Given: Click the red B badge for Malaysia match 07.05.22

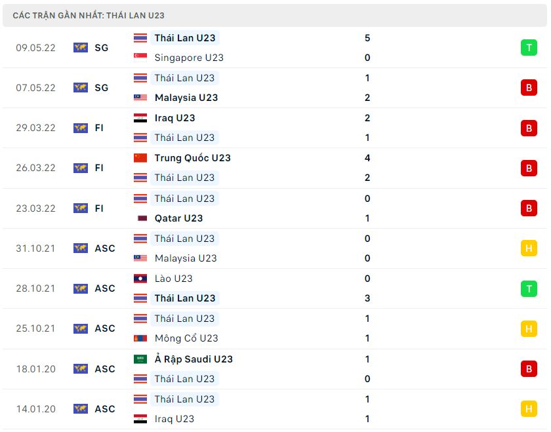Looking at the screenshot, I should point(529,88).
